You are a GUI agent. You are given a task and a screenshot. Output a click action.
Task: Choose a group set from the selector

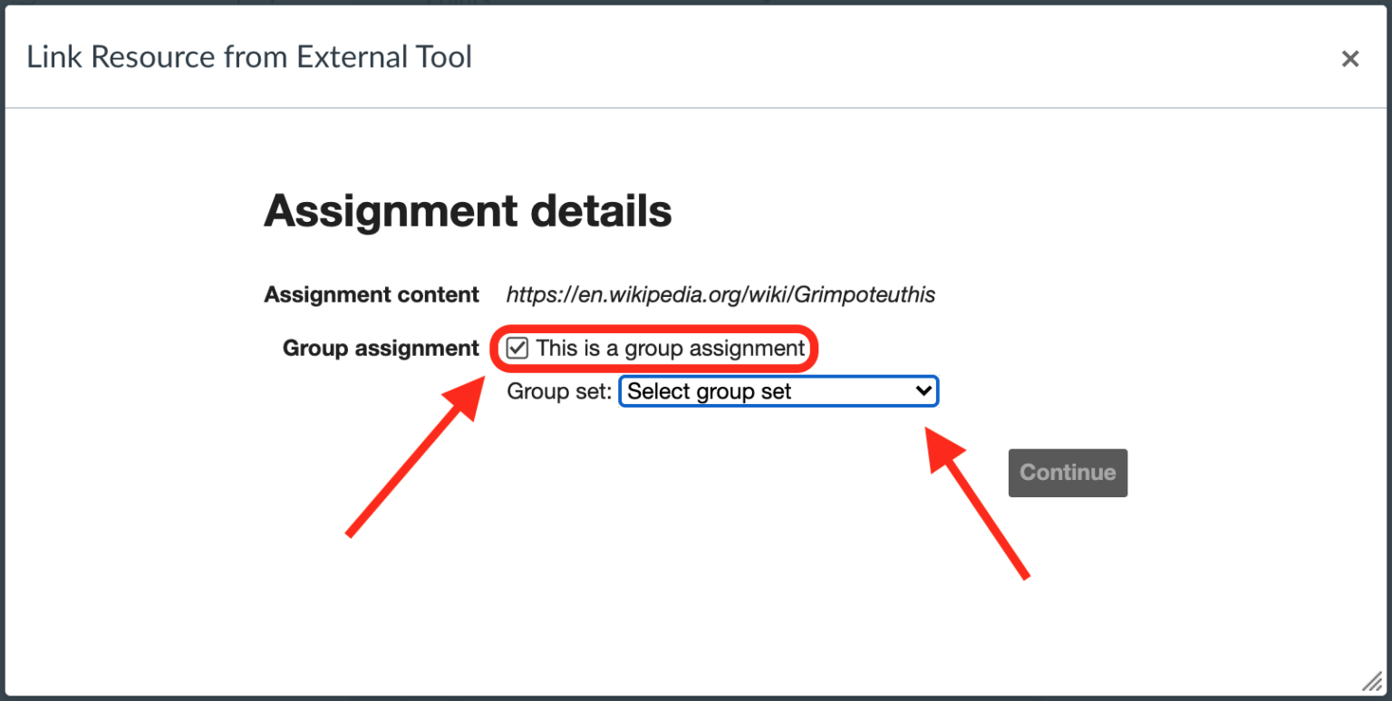coord(778,390)
